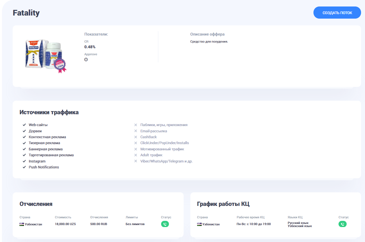Click the cross icon beside CashBack

[135, 137]
